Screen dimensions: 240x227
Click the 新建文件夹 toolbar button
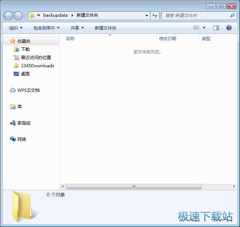pos(106,28)
